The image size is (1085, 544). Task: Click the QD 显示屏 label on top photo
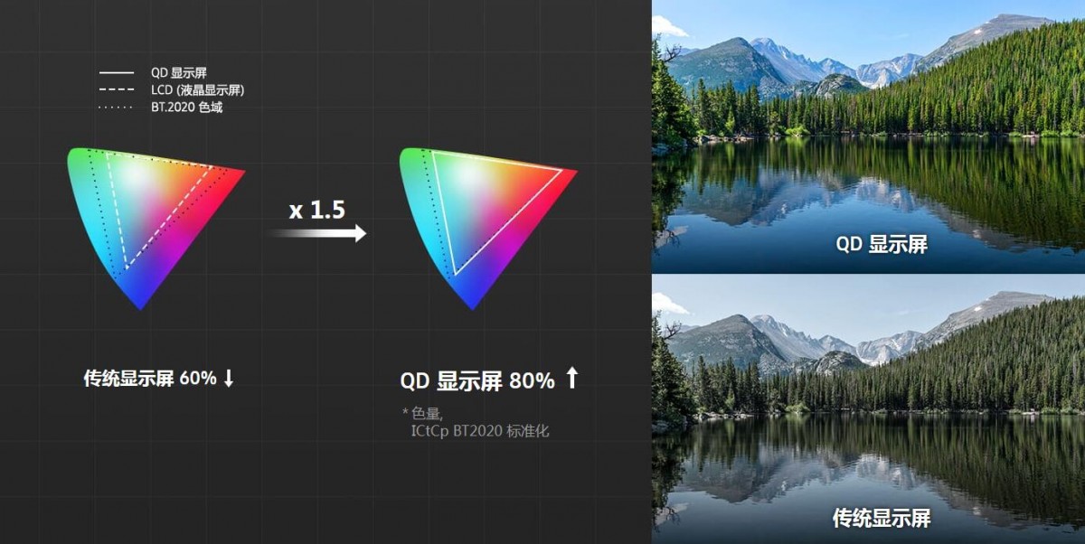[x=880, y=244]
